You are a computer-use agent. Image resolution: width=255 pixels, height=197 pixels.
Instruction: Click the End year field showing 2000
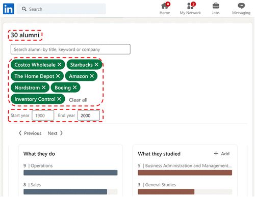pos(89,116)
